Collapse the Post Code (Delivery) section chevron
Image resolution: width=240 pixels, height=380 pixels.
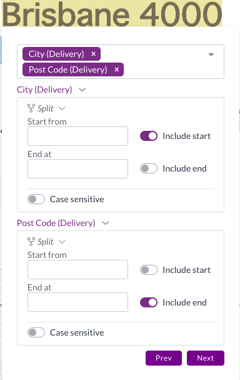tap(106, 223)
